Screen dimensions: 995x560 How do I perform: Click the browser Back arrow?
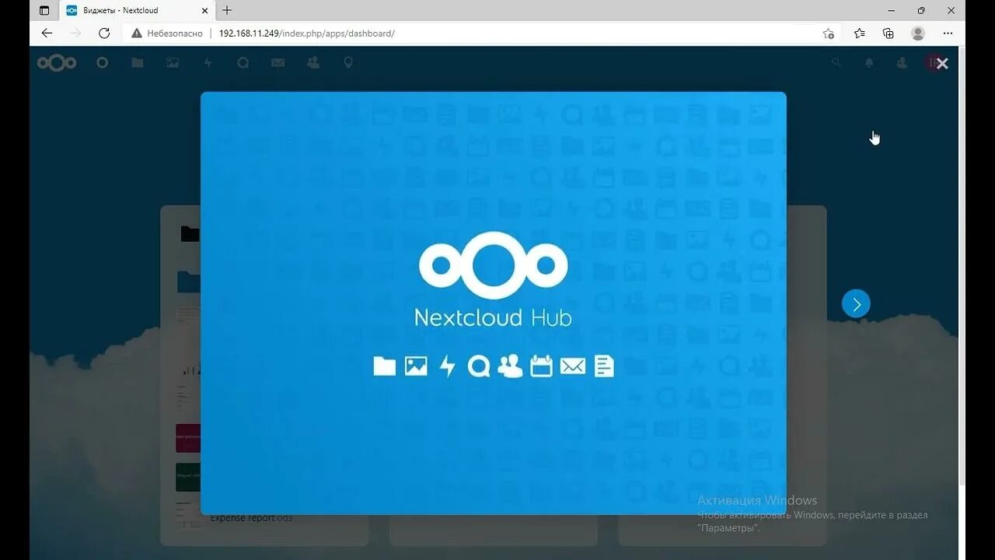(47, 33)
